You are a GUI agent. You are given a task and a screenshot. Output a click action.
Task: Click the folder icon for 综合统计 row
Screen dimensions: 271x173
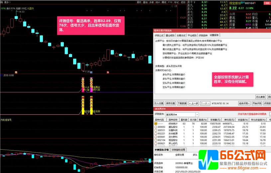click(x=156, y=123)
